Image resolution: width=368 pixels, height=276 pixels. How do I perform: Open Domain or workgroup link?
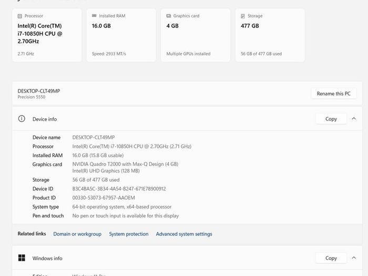click(77, 234)
